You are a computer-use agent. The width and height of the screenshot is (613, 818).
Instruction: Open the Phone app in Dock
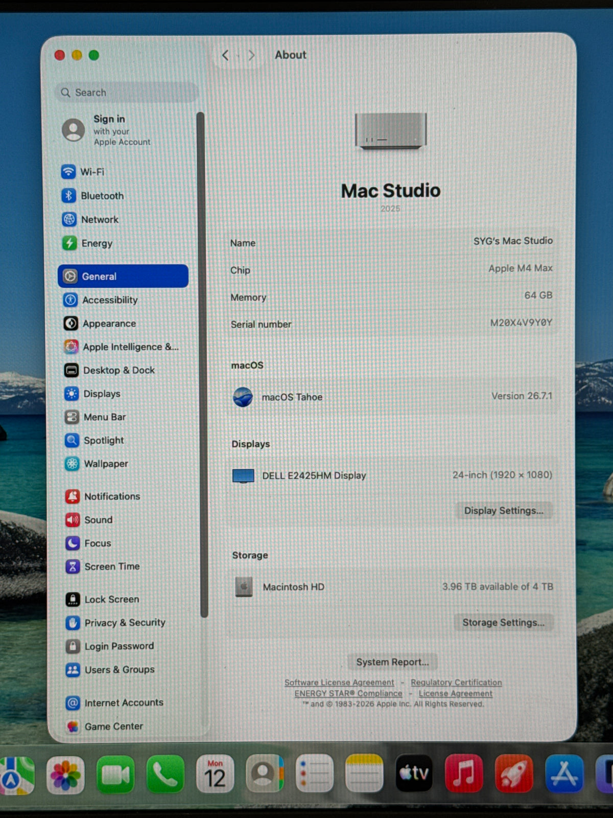tap(165, 775)
